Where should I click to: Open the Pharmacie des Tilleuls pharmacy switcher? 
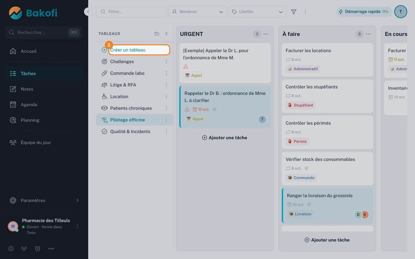44,226
